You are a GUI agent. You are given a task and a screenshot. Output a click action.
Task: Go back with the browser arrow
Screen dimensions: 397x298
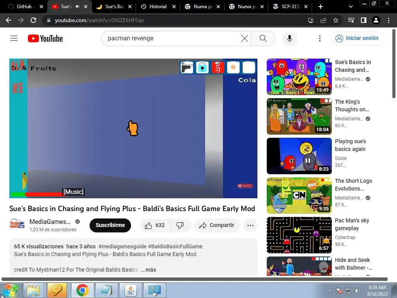9,20
